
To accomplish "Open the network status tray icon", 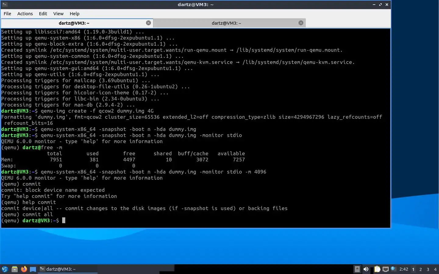I will click(386, 269).
